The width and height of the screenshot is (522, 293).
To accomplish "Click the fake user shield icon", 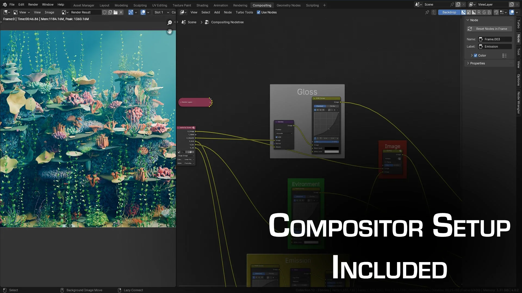I will (104, 12).
